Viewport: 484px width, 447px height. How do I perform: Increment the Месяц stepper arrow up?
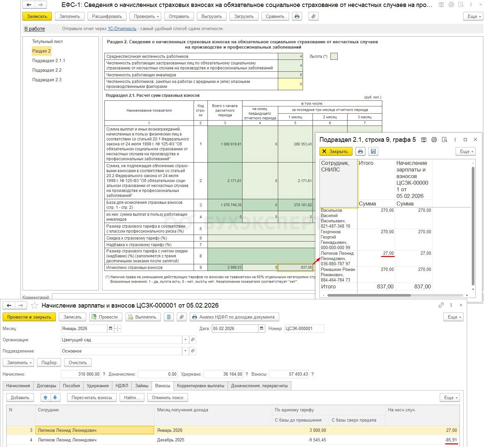coord(118,327)
